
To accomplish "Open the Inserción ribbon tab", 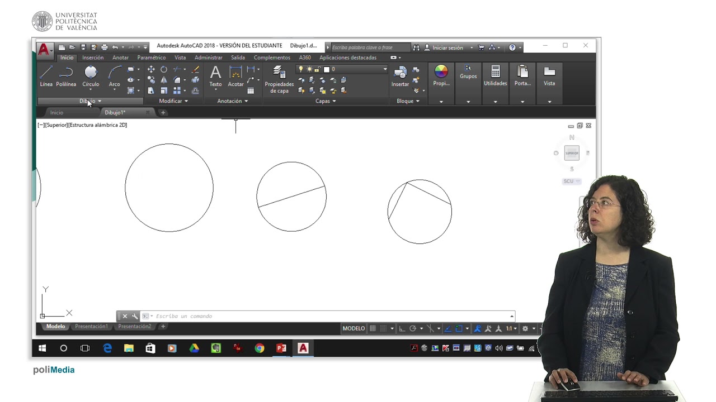I will 93,58.
